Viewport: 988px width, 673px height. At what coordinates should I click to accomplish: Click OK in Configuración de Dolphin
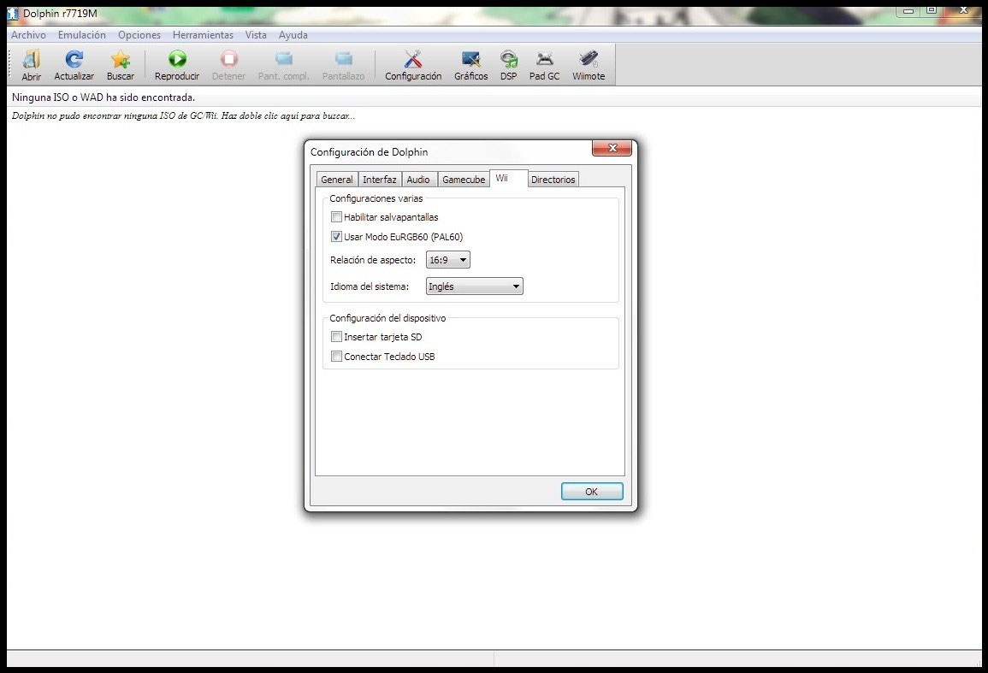click(x=592, y=492)
